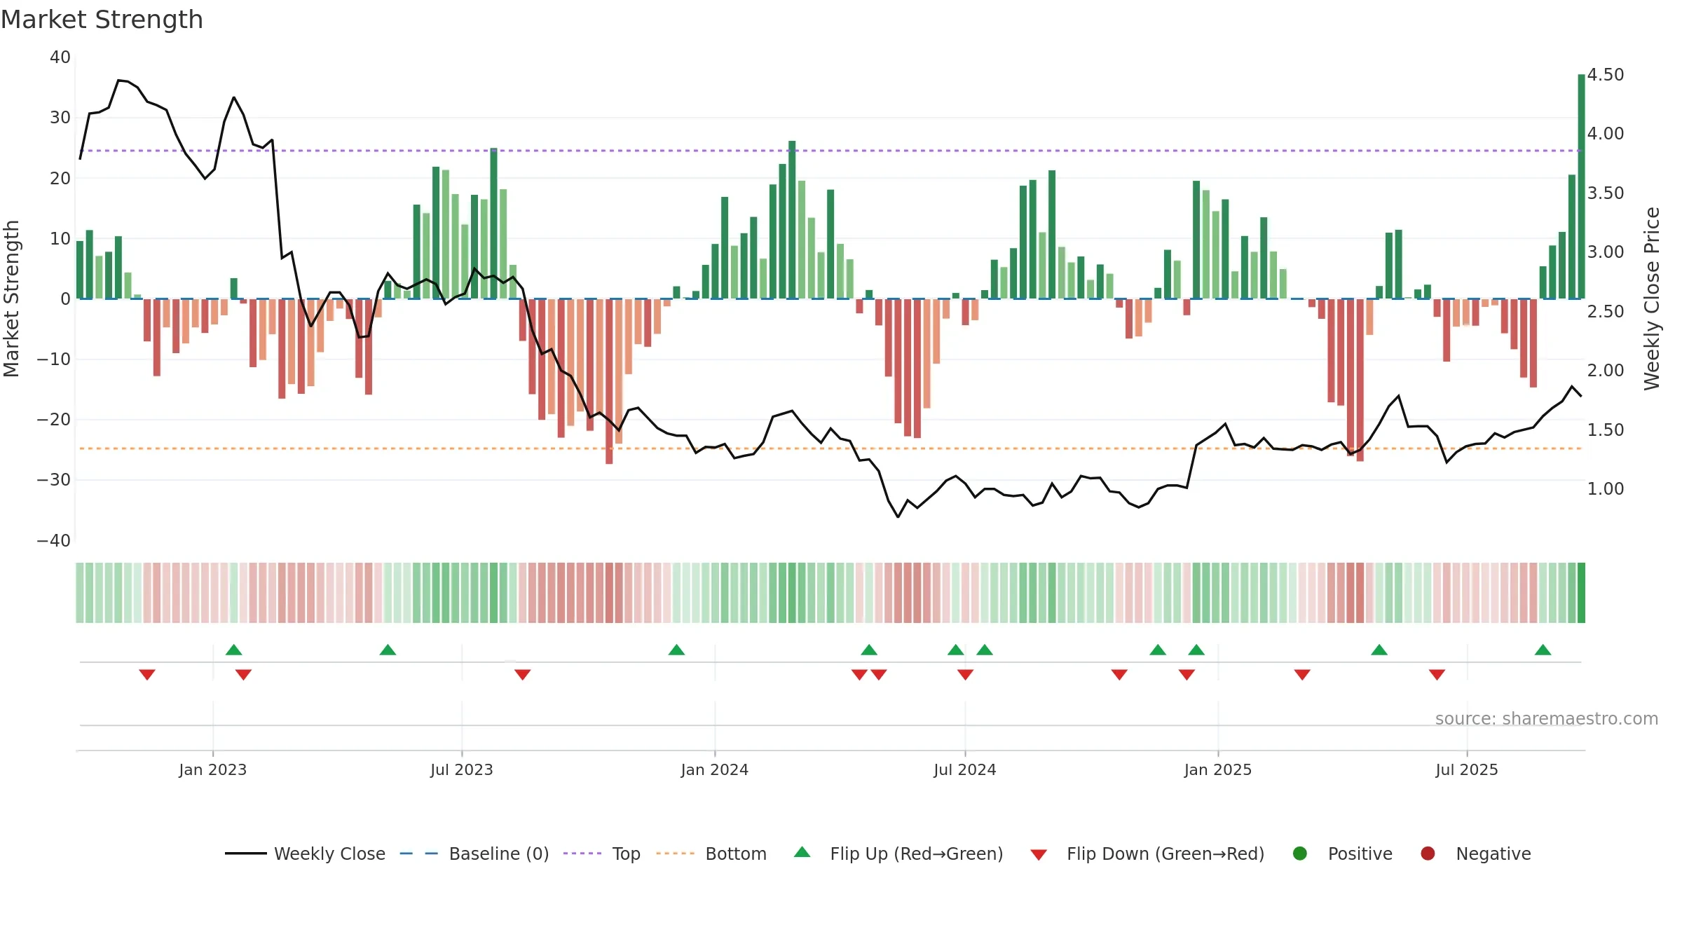The width and height of the screenshot is (1682, 946).
Task: Click the Jul 2025 x-axis label
Action: pyautogui.click(x=1467, y=769)
